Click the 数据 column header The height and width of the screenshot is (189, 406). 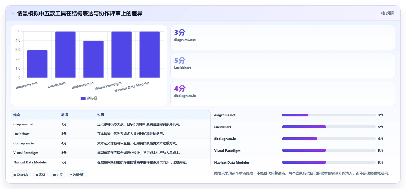click(x=65, y=115)
